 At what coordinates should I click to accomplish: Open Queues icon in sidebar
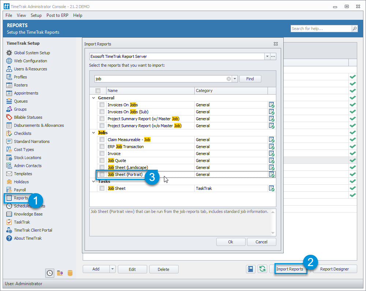point(9,101)
